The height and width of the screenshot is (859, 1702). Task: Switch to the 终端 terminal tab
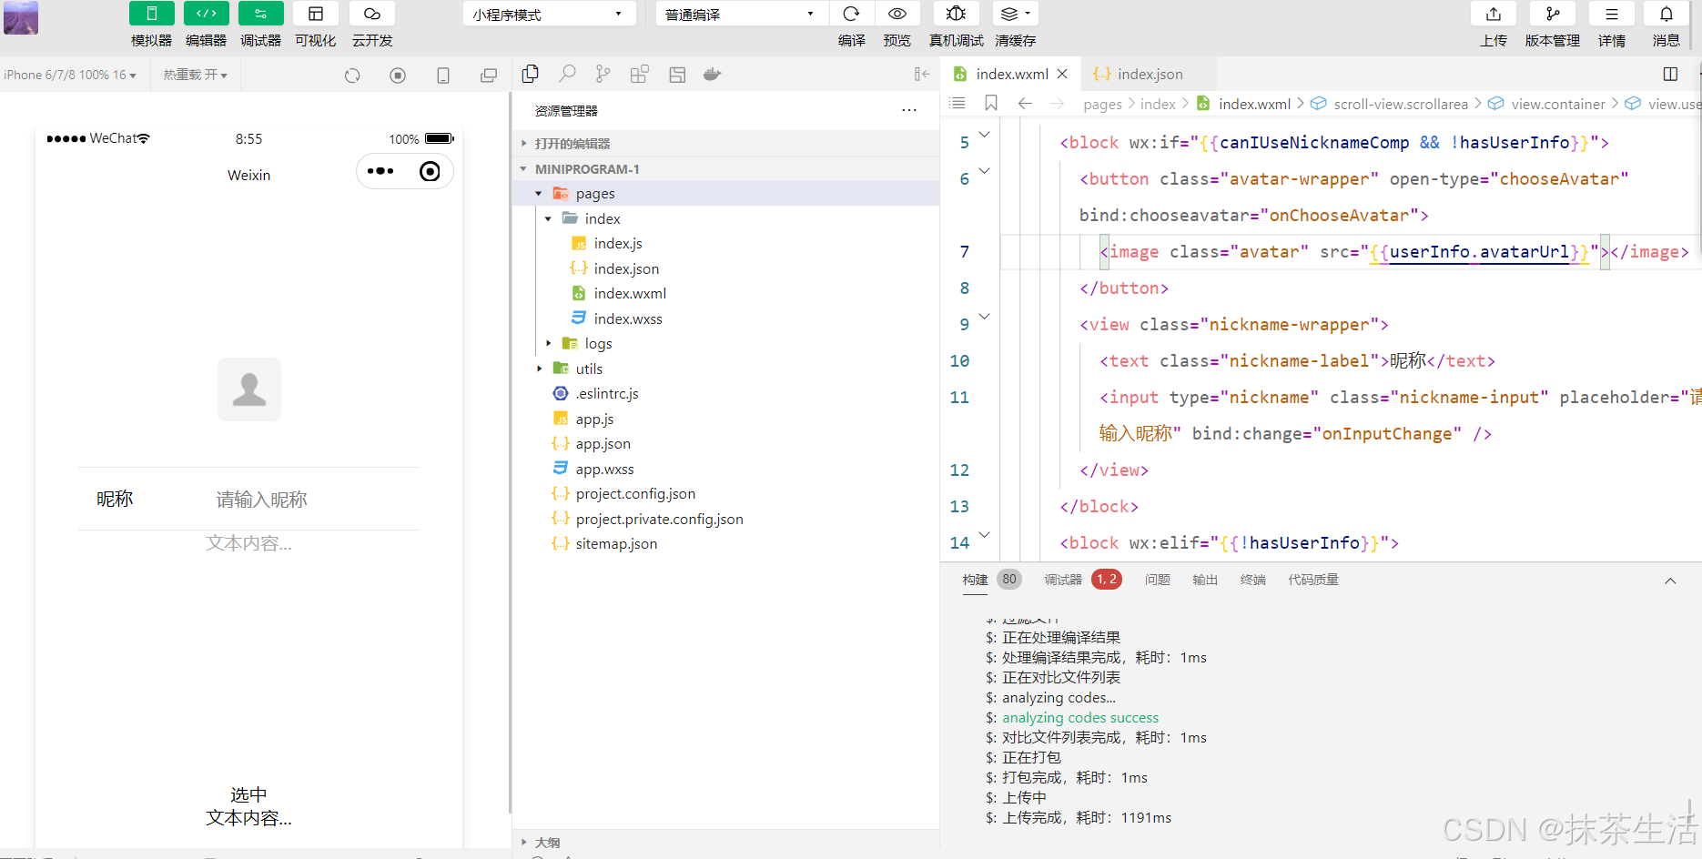pyautogui.click(x=1252, y=580)
